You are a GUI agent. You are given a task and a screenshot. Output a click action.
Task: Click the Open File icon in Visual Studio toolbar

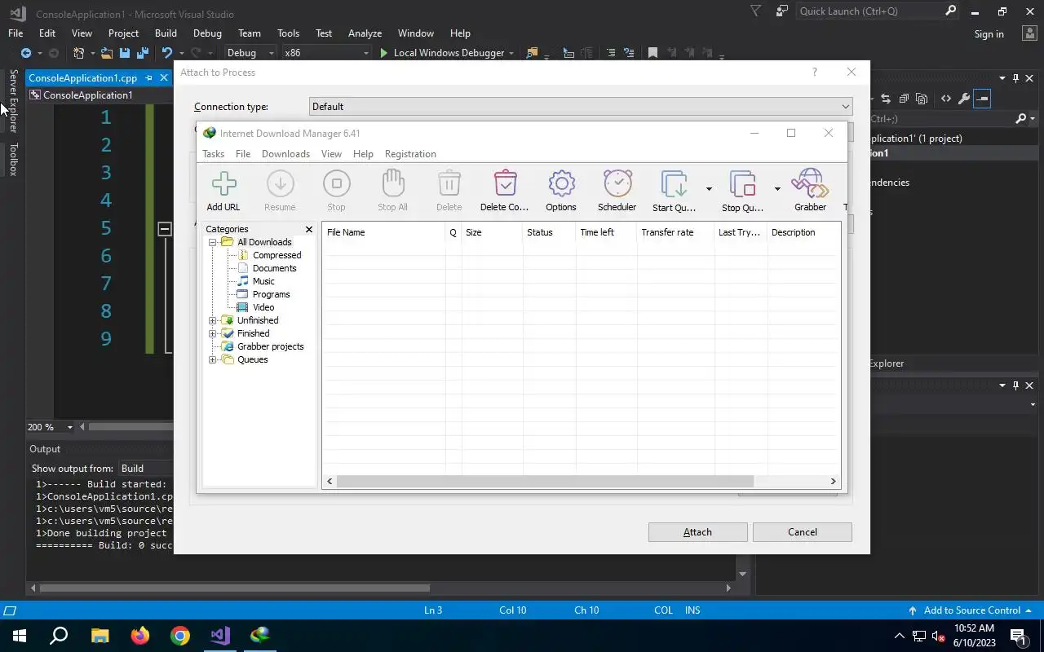coord(107,53)
